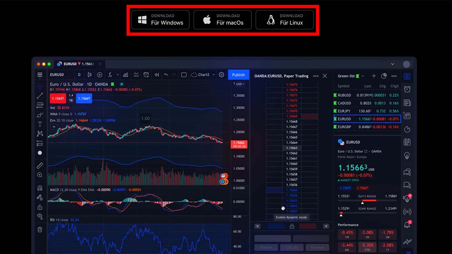Select the Fibonacci retracement tool
452x254 pixels.
coord(40,105)
